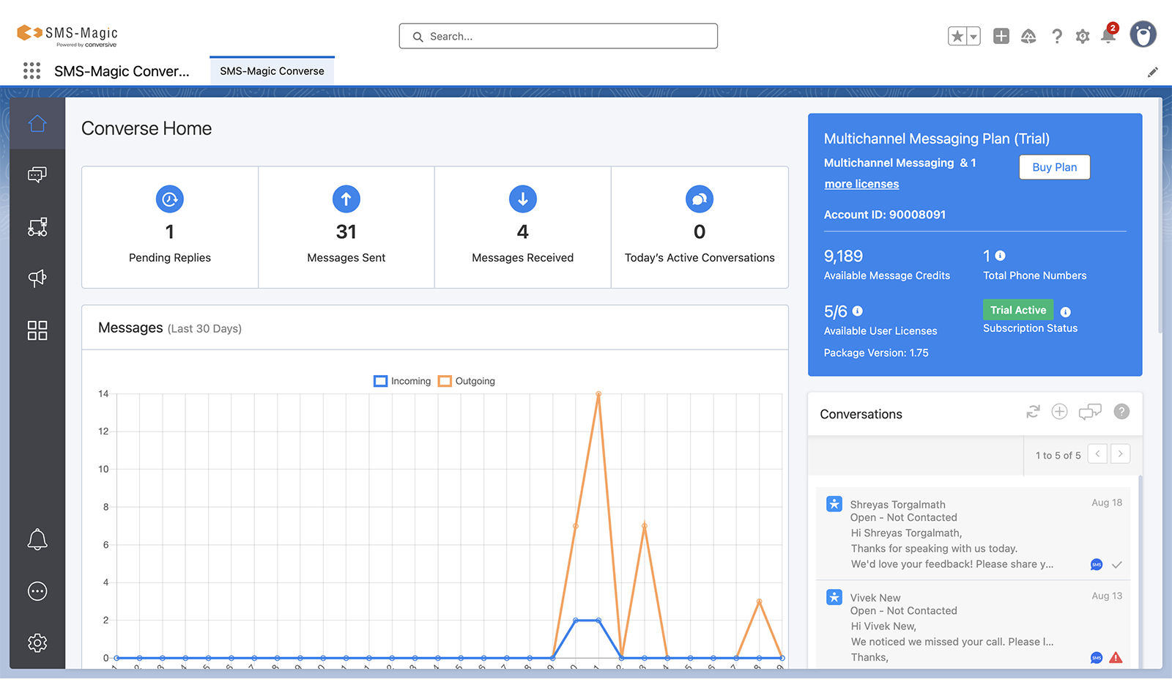Open the question mark help menu in the header
This screenshot has height=696, width=1172.
click(x=1056, y=36)
